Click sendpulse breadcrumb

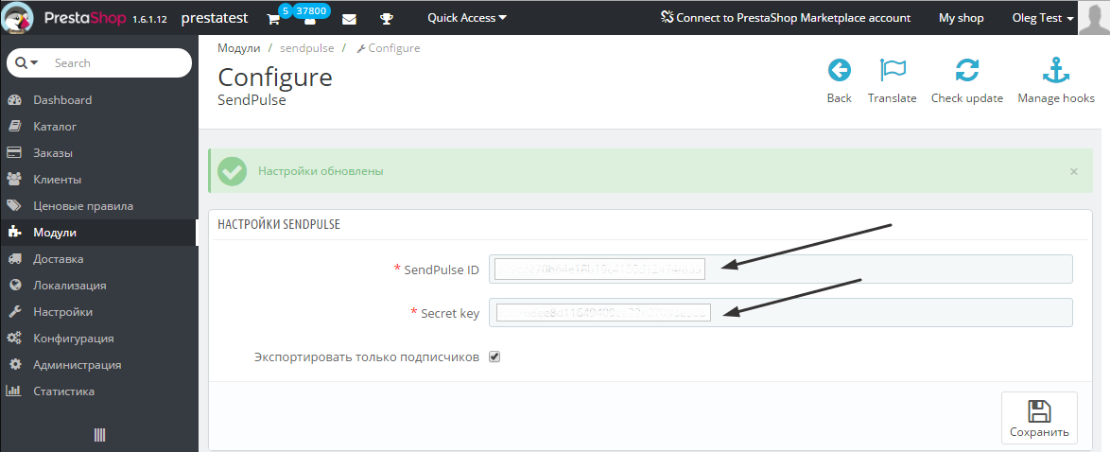(x=306, y=48)
